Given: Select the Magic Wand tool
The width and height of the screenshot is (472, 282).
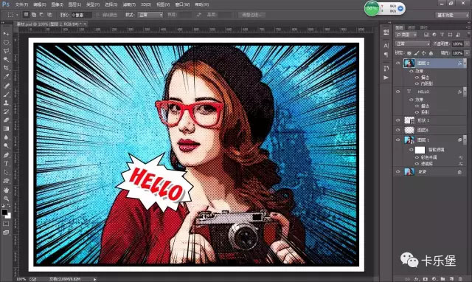Looking at the screenshot, I should tap(6, 59).
